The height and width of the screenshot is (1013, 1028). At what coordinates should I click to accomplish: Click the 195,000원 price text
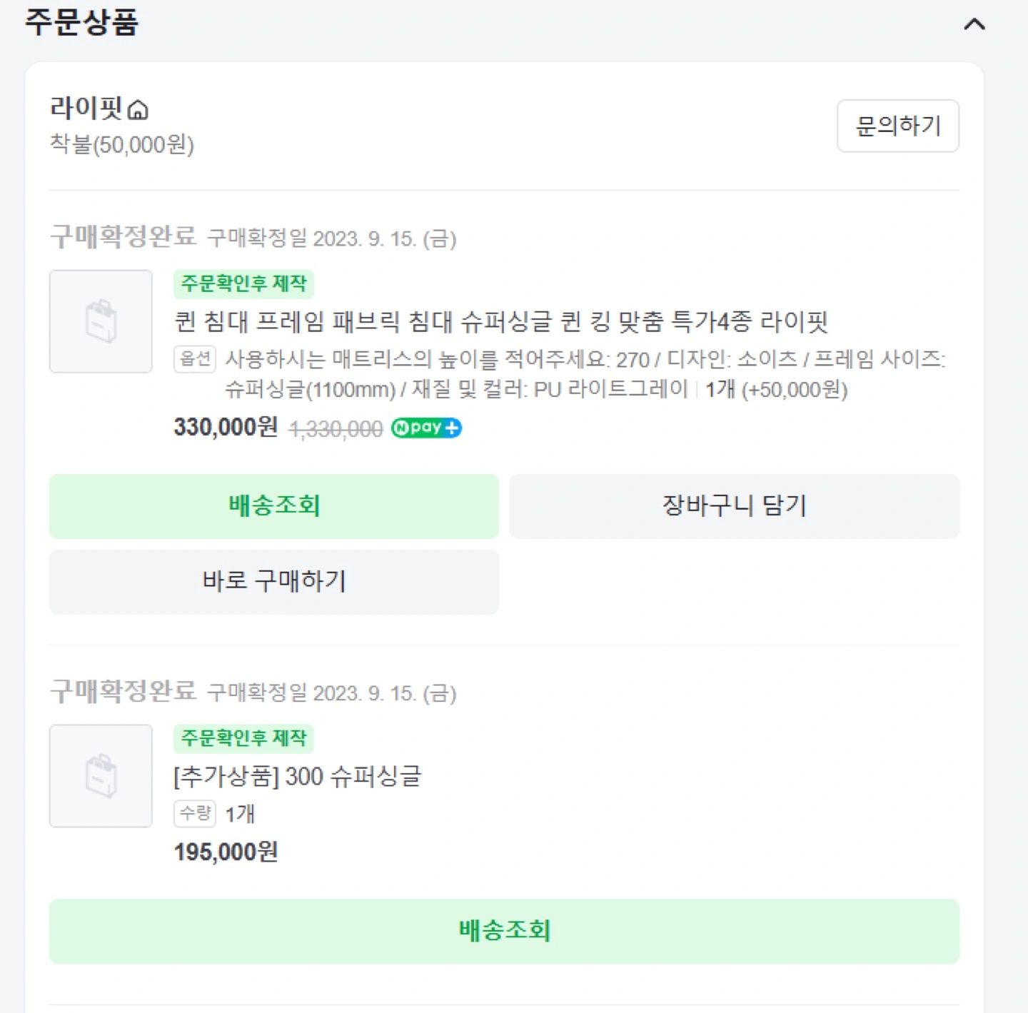click(x=226, y=852)
